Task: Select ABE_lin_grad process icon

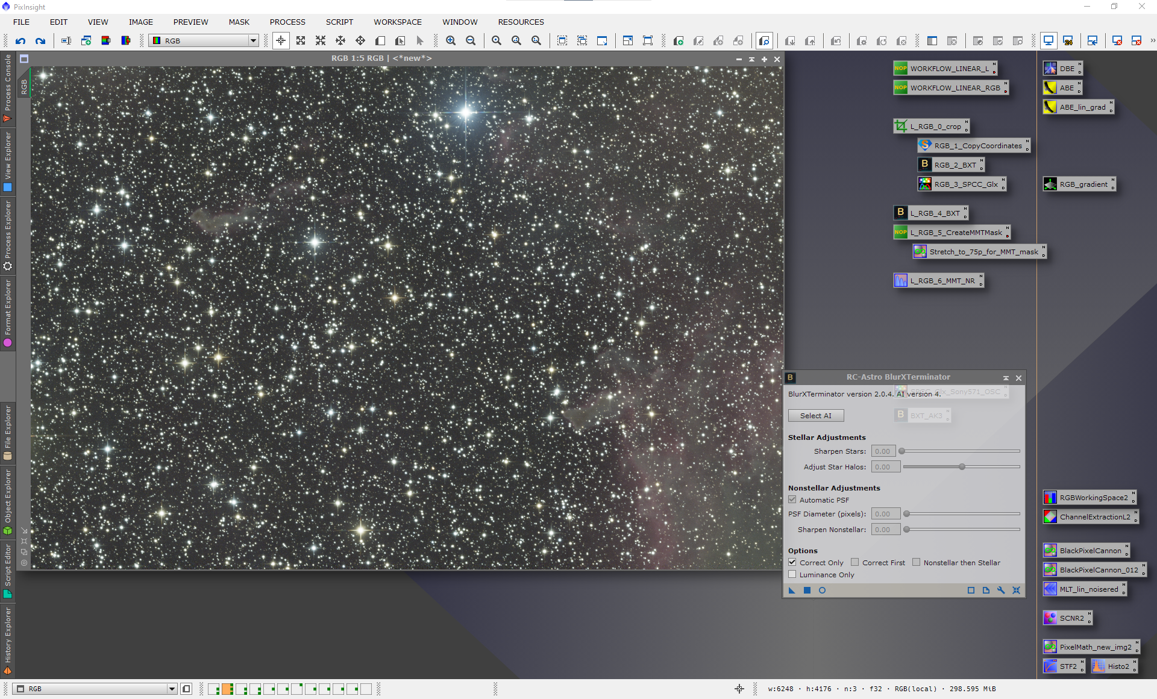Action: (1078, 107)
